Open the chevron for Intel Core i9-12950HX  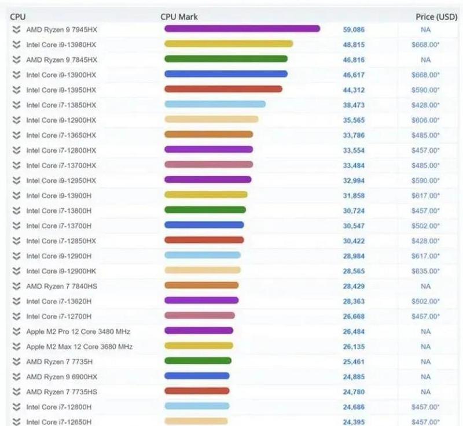[x=17, y=180]
